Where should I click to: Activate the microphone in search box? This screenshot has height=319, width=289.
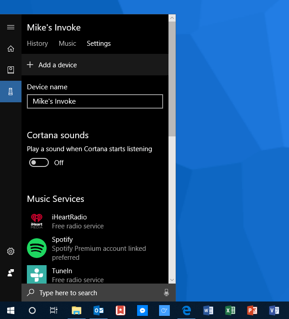(166, 293)
